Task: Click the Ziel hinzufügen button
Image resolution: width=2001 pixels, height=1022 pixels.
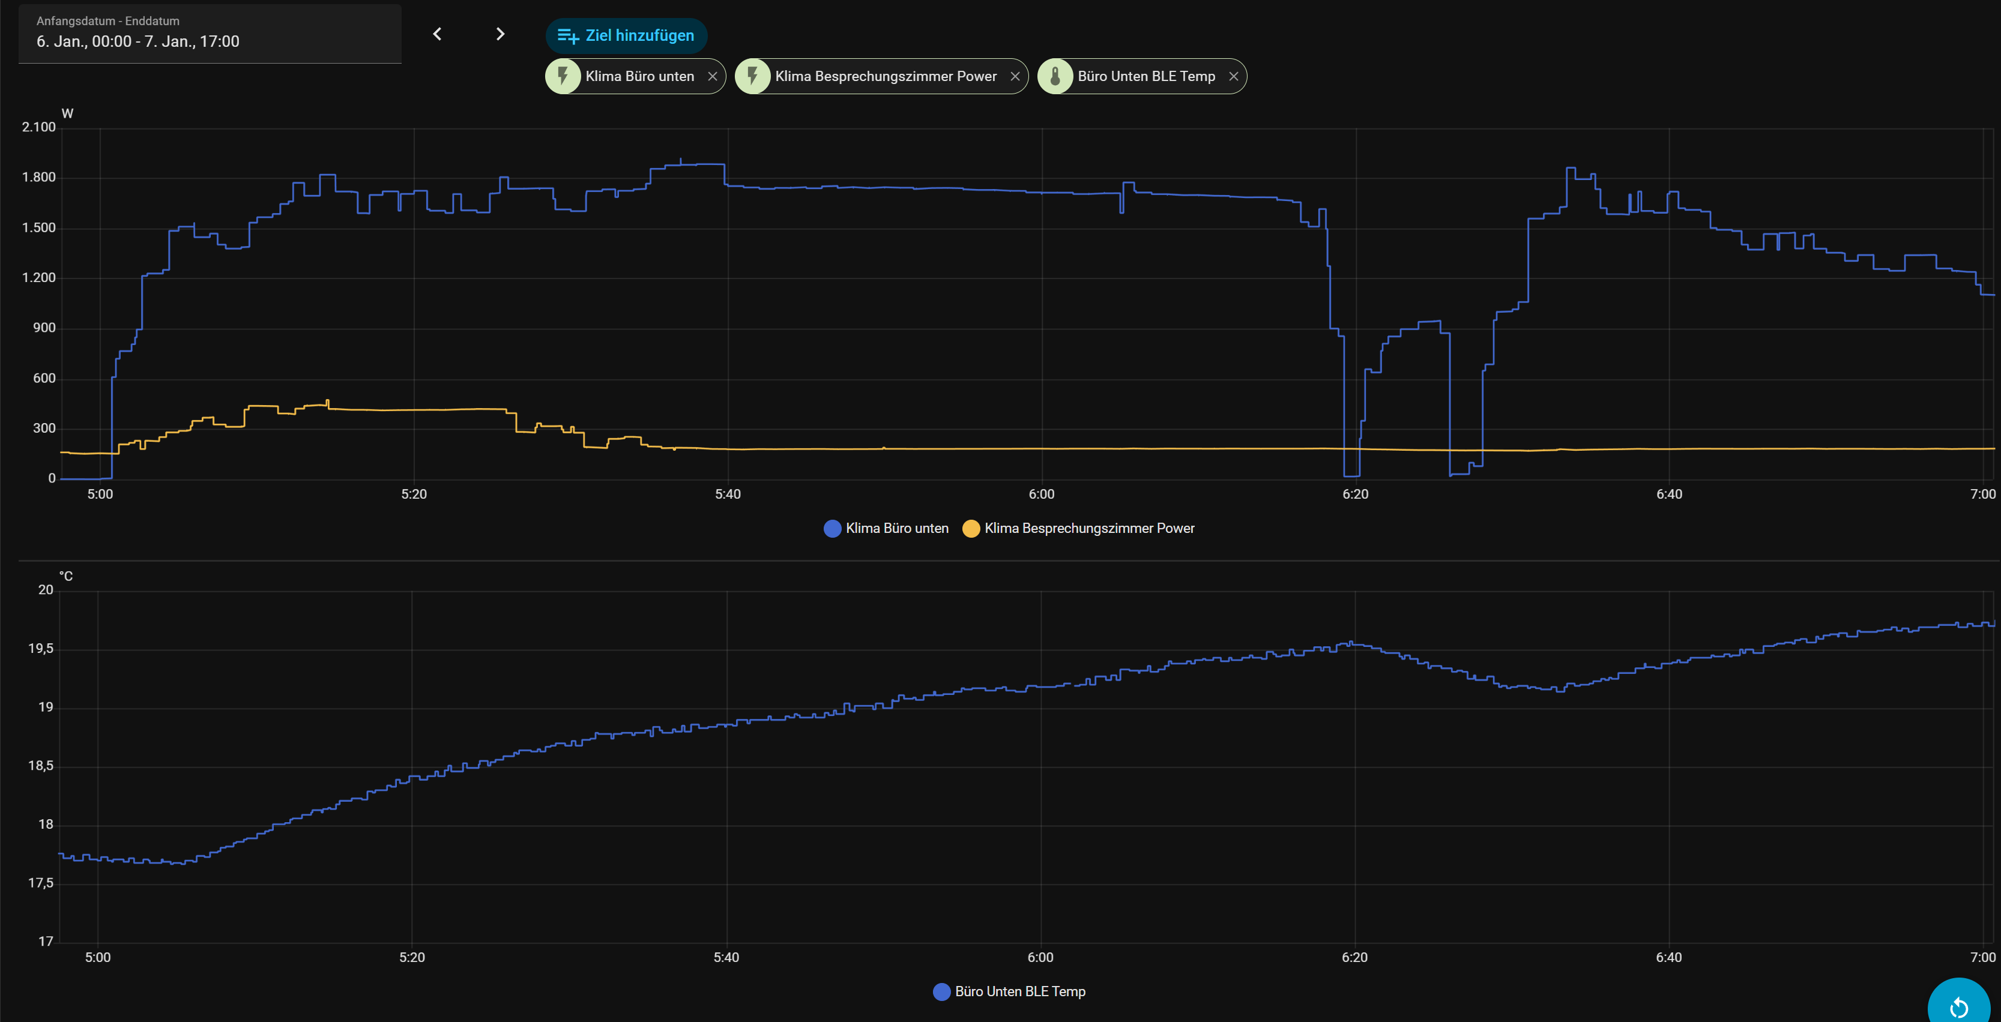Action: [626, 36]
